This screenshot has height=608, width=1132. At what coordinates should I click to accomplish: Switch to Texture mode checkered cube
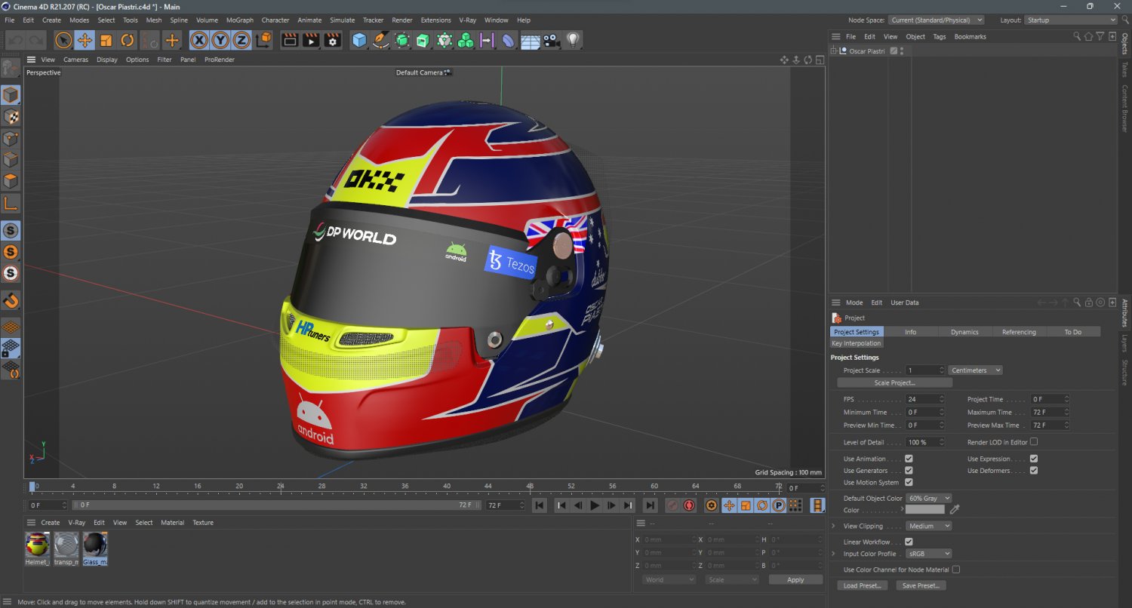[x=11, y=117]
